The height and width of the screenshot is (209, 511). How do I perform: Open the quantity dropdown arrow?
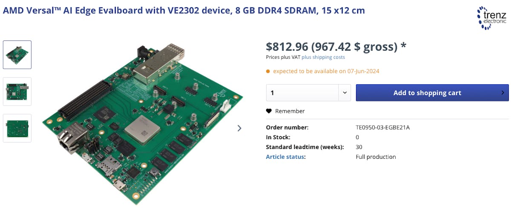(344, 93)
